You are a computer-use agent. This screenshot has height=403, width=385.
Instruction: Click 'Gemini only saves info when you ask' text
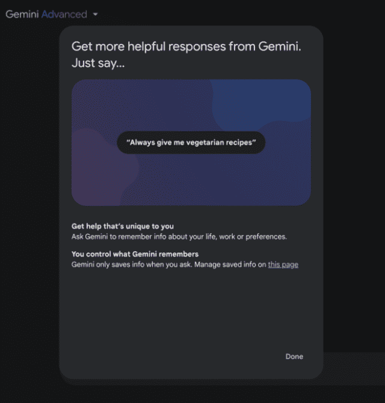[x=132, y=264]
